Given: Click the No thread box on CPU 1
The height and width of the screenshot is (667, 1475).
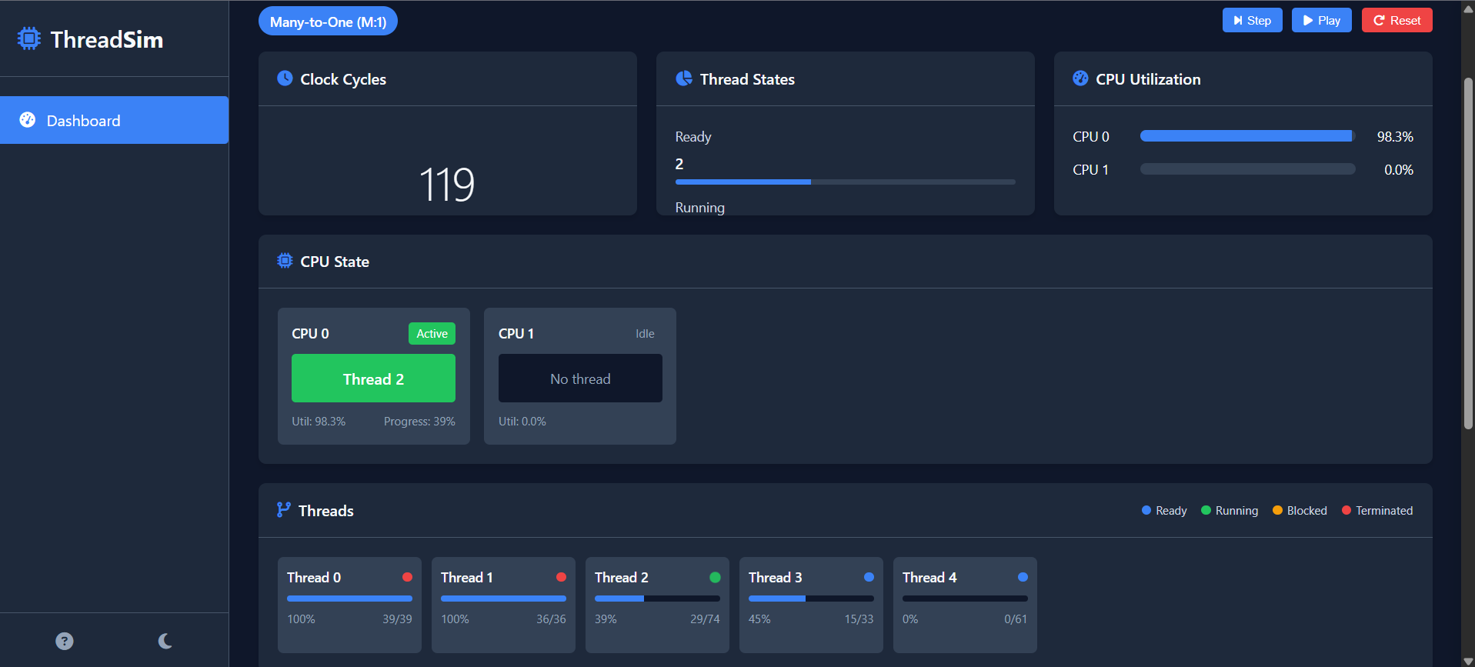Looking at the screenshot, I should pos(580,378).
